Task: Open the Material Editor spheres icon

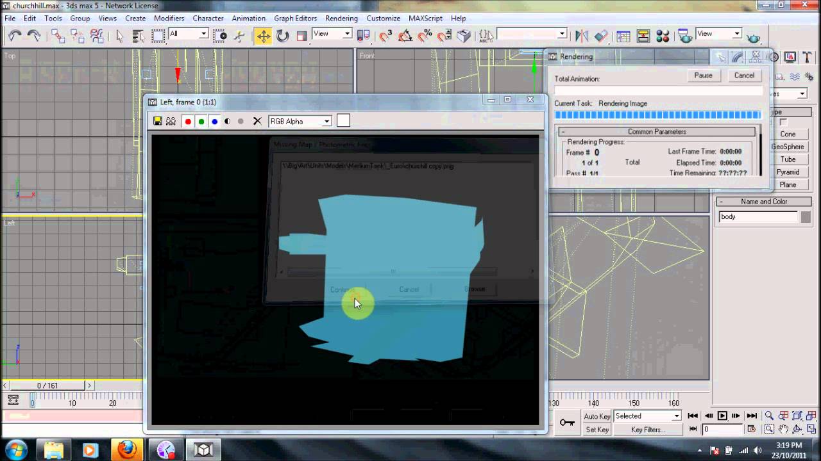Action: coord(663,36)
